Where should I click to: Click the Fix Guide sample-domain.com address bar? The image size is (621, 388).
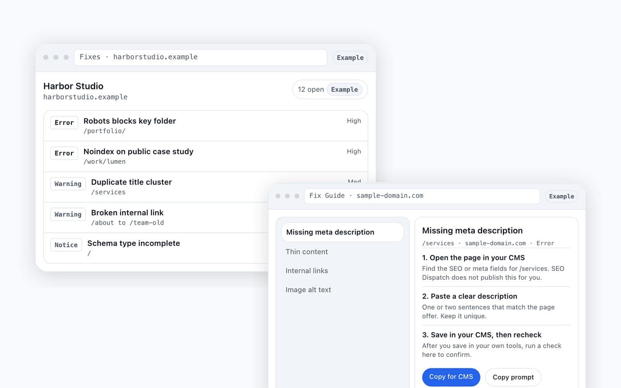point(422,196)
